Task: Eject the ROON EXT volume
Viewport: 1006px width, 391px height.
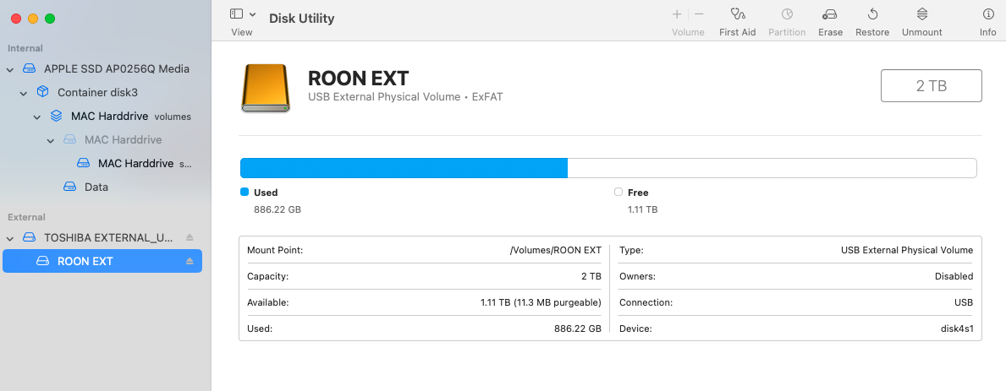Action: coord(190,261)
